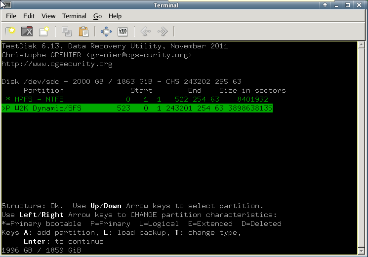The width and height of the screenshot is (368, 257).
Task: Open terminal preferences toolbar icon
Action: click(123, 32)
